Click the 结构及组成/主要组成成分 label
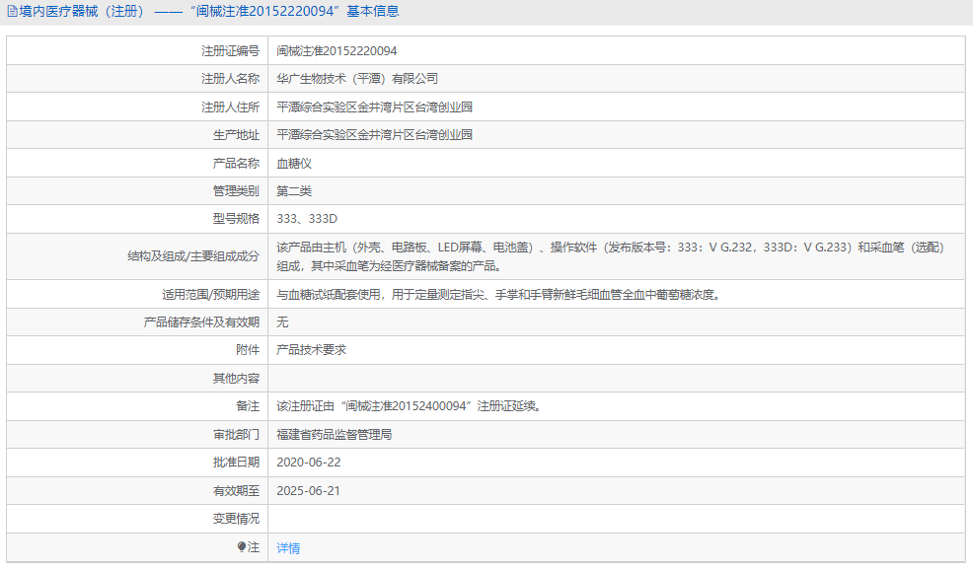 193,256
